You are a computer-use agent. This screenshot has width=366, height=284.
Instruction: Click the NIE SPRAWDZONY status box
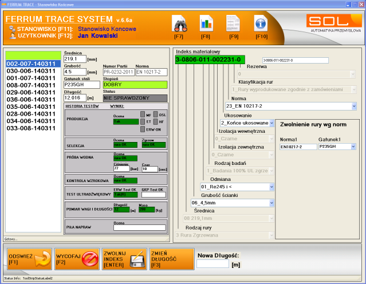(135, 98)
